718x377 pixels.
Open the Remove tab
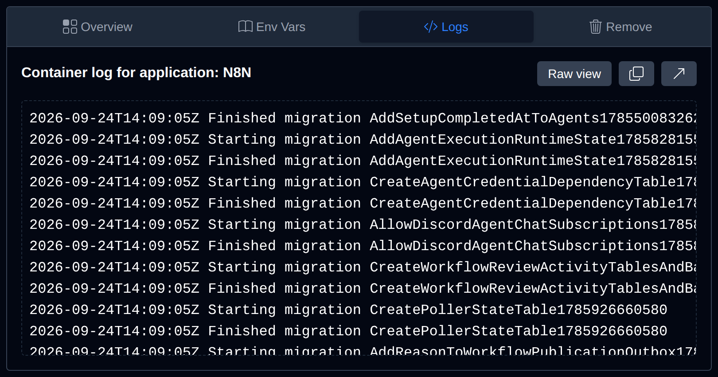pos(620,27)
